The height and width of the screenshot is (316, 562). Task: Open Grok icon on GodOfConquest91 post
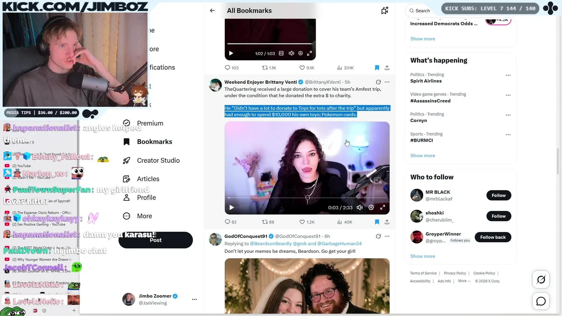click(x=378, y=236)
